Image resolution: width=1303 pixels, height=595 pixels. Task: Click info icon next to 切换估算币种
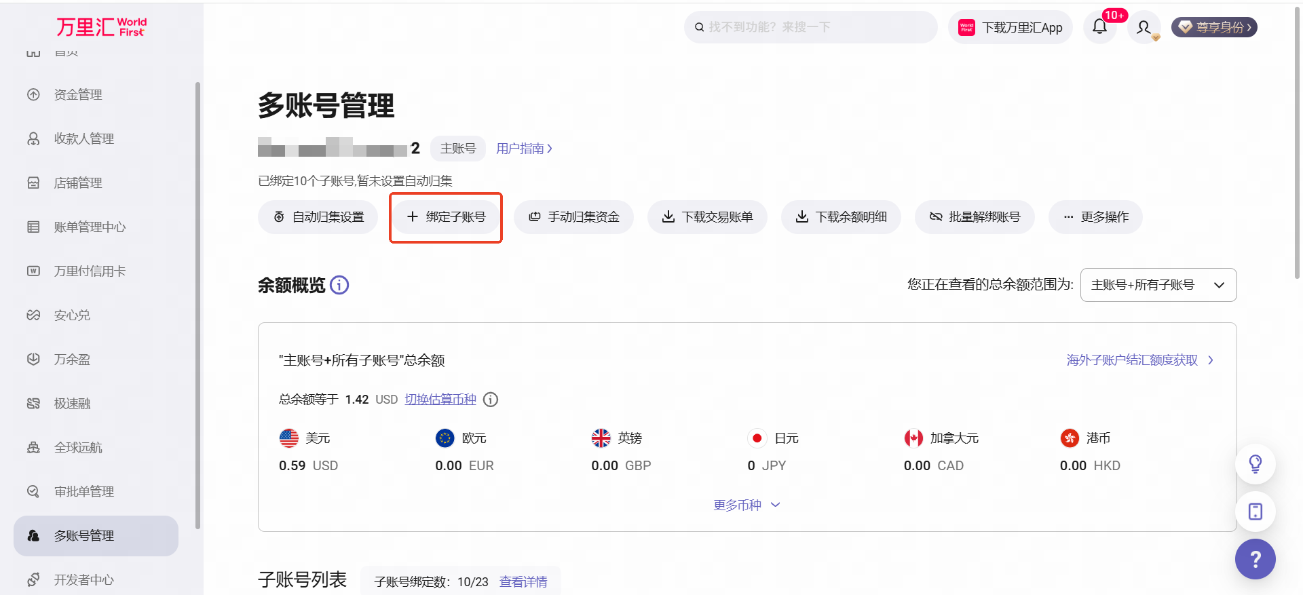(x=491, y=400)
